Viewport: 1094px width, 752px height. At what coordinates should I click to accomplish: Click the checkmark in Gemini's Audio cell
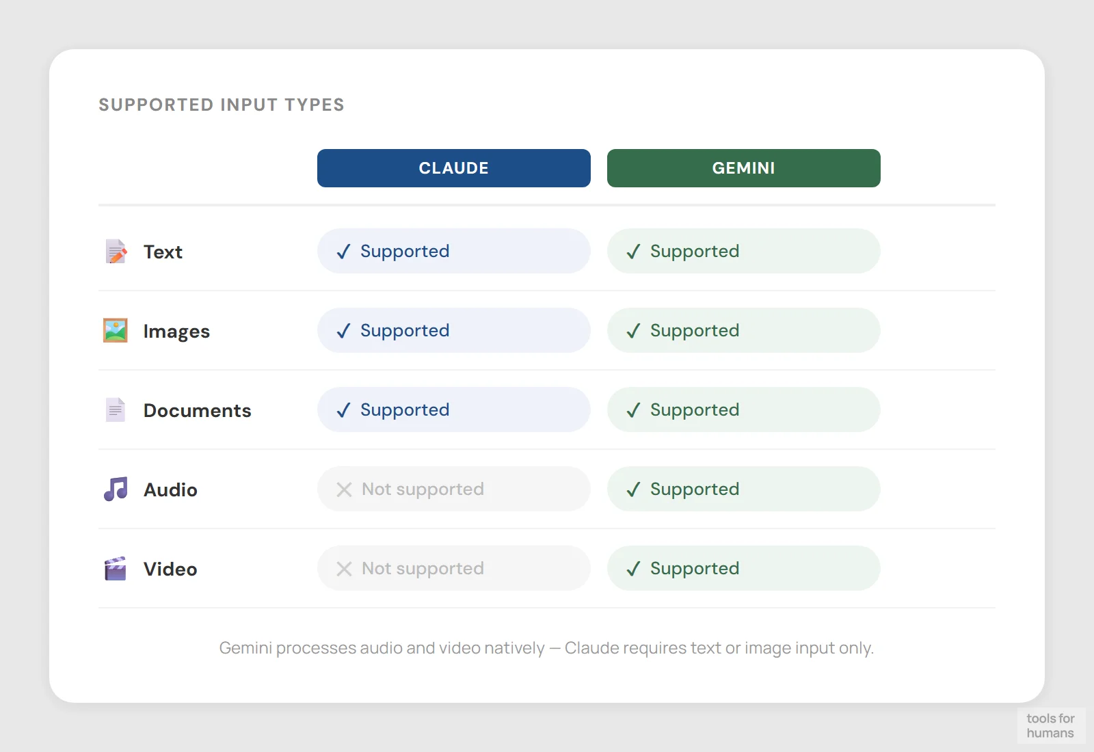(633, 489)
